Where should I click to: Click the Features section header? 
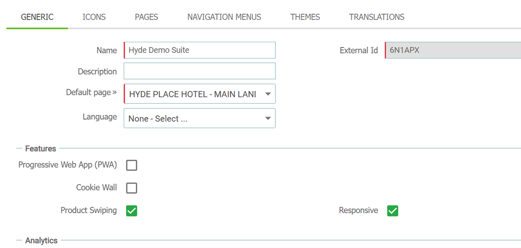pyautogui.click(x=40, y=149)
